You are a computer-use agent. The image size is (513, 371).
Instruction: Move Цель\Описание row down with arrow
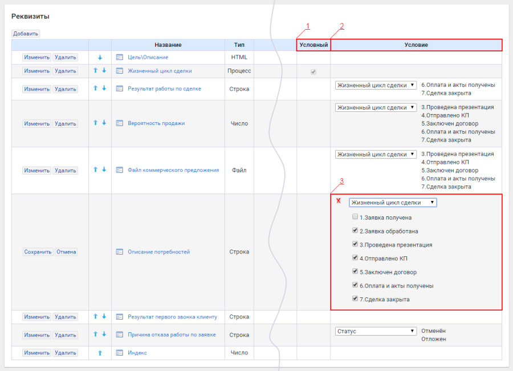tap(100, 57)
